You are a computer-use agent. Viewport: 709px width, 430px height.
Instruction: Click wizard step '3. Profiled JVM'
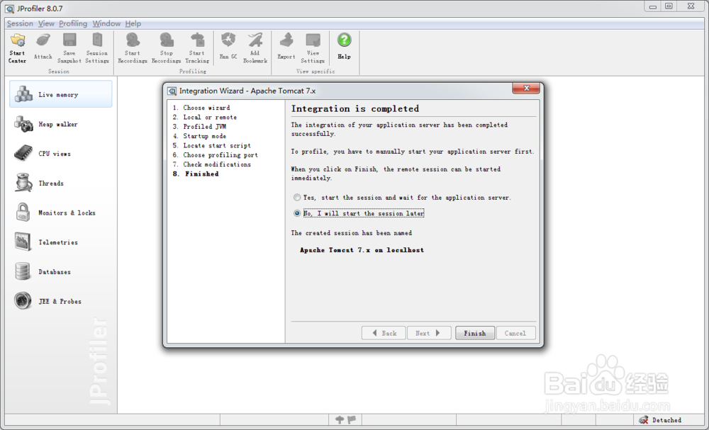coord(199,127)
